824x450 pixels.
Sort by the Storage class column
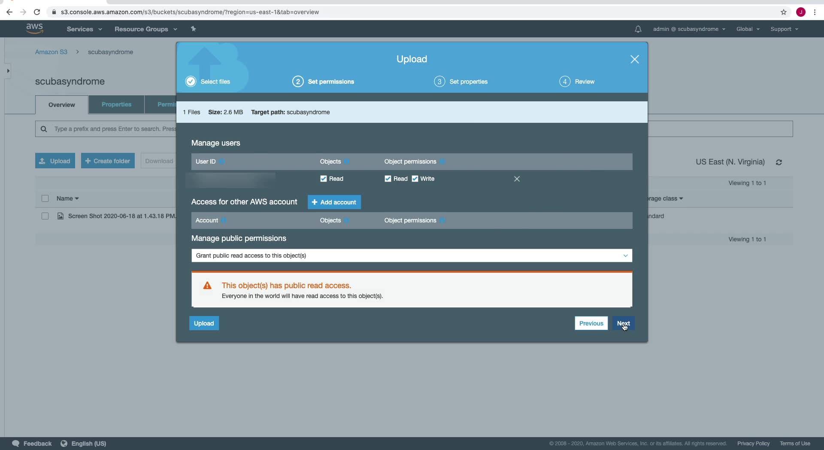pyautogui.click(x=665, y=198)
